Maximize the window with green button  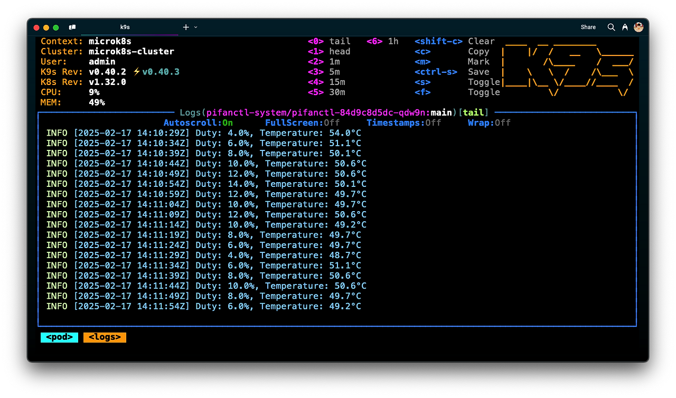point(57,27)
